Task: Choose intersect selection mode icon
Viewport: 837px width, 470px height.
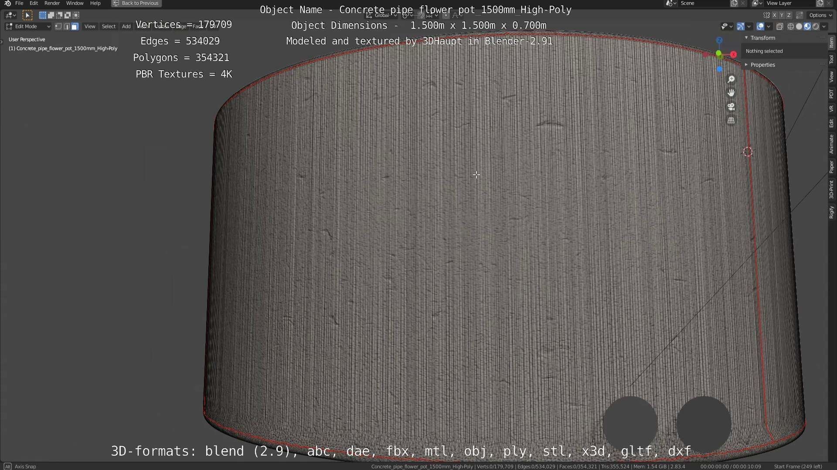Action: coord(76,15)
